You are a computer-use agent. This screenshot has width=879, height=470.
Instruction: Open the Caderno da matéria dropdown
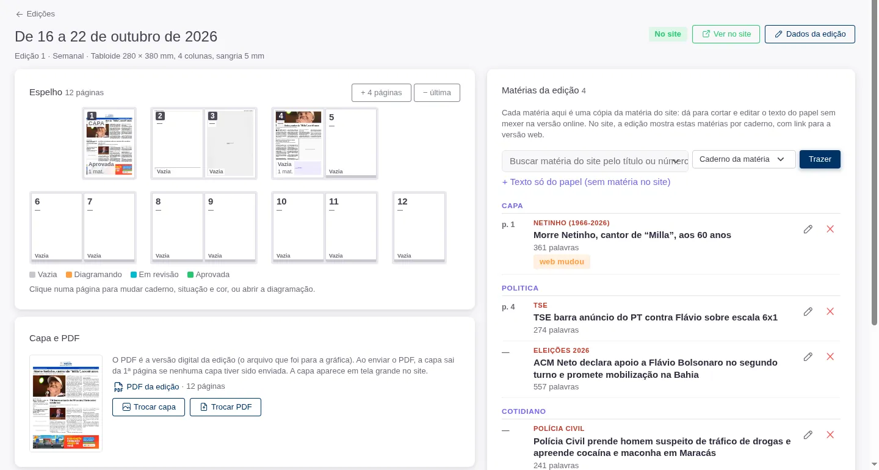tap(743, 159)
